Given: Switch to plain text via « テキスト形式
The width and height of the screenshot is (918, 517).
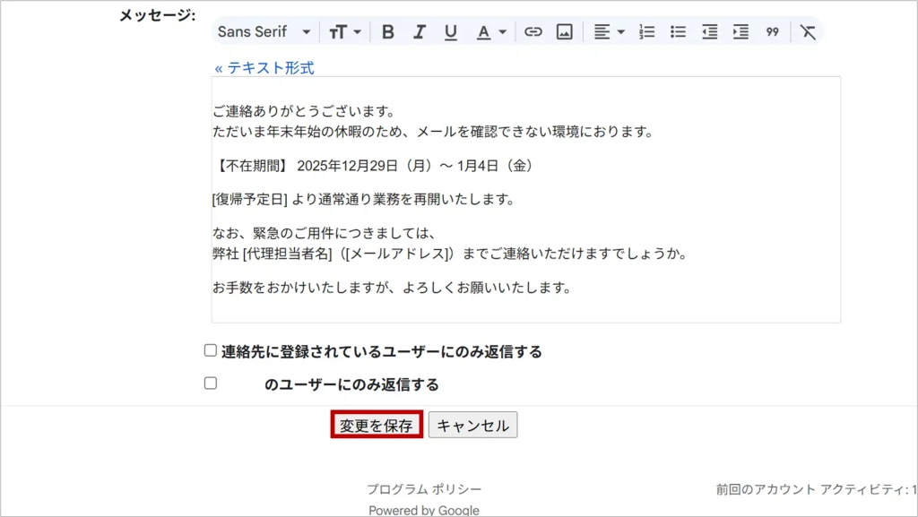Looking at the screenshot, I should 264,67.
